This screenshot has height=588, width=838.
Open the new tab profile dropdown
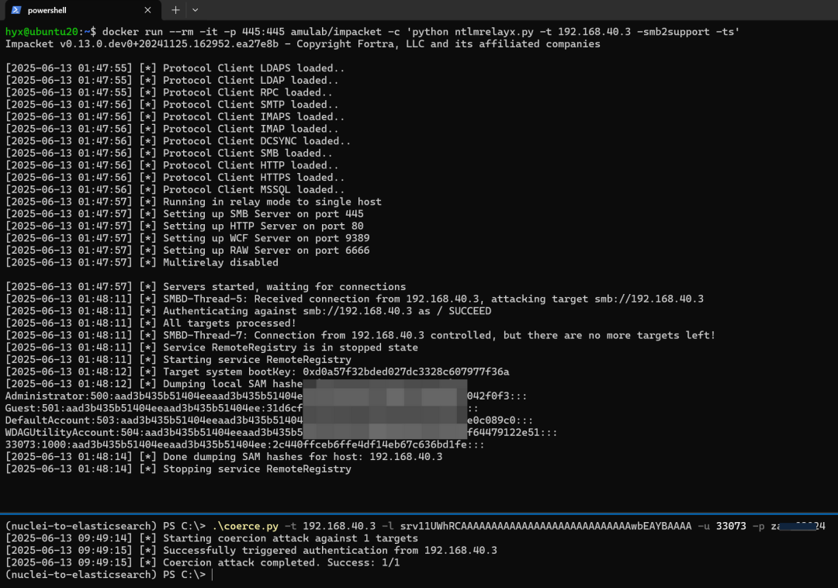pyautogui.click(x=195, y=10)
